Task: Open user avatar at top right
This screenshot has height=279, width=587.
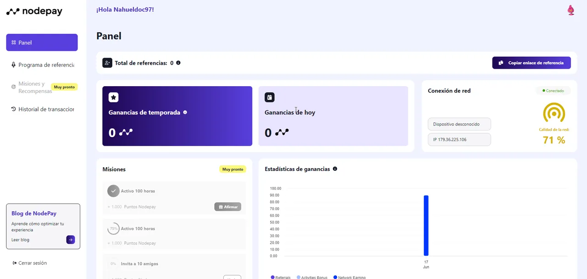Action: click(x=571, y=10)
